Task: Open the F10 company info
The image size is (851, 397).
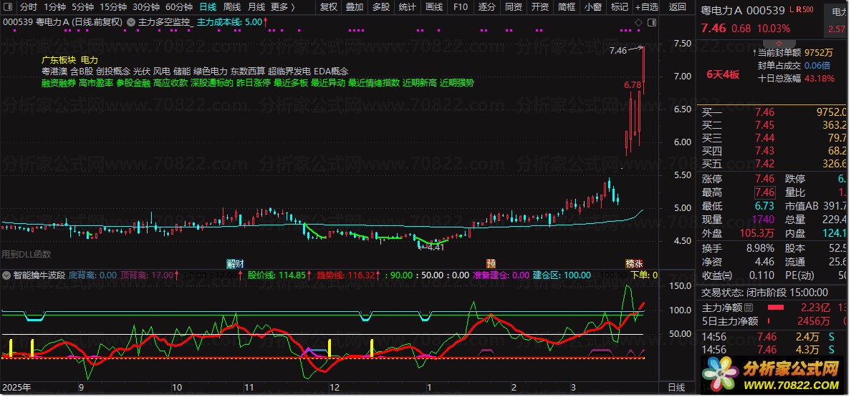Action: 461,7
